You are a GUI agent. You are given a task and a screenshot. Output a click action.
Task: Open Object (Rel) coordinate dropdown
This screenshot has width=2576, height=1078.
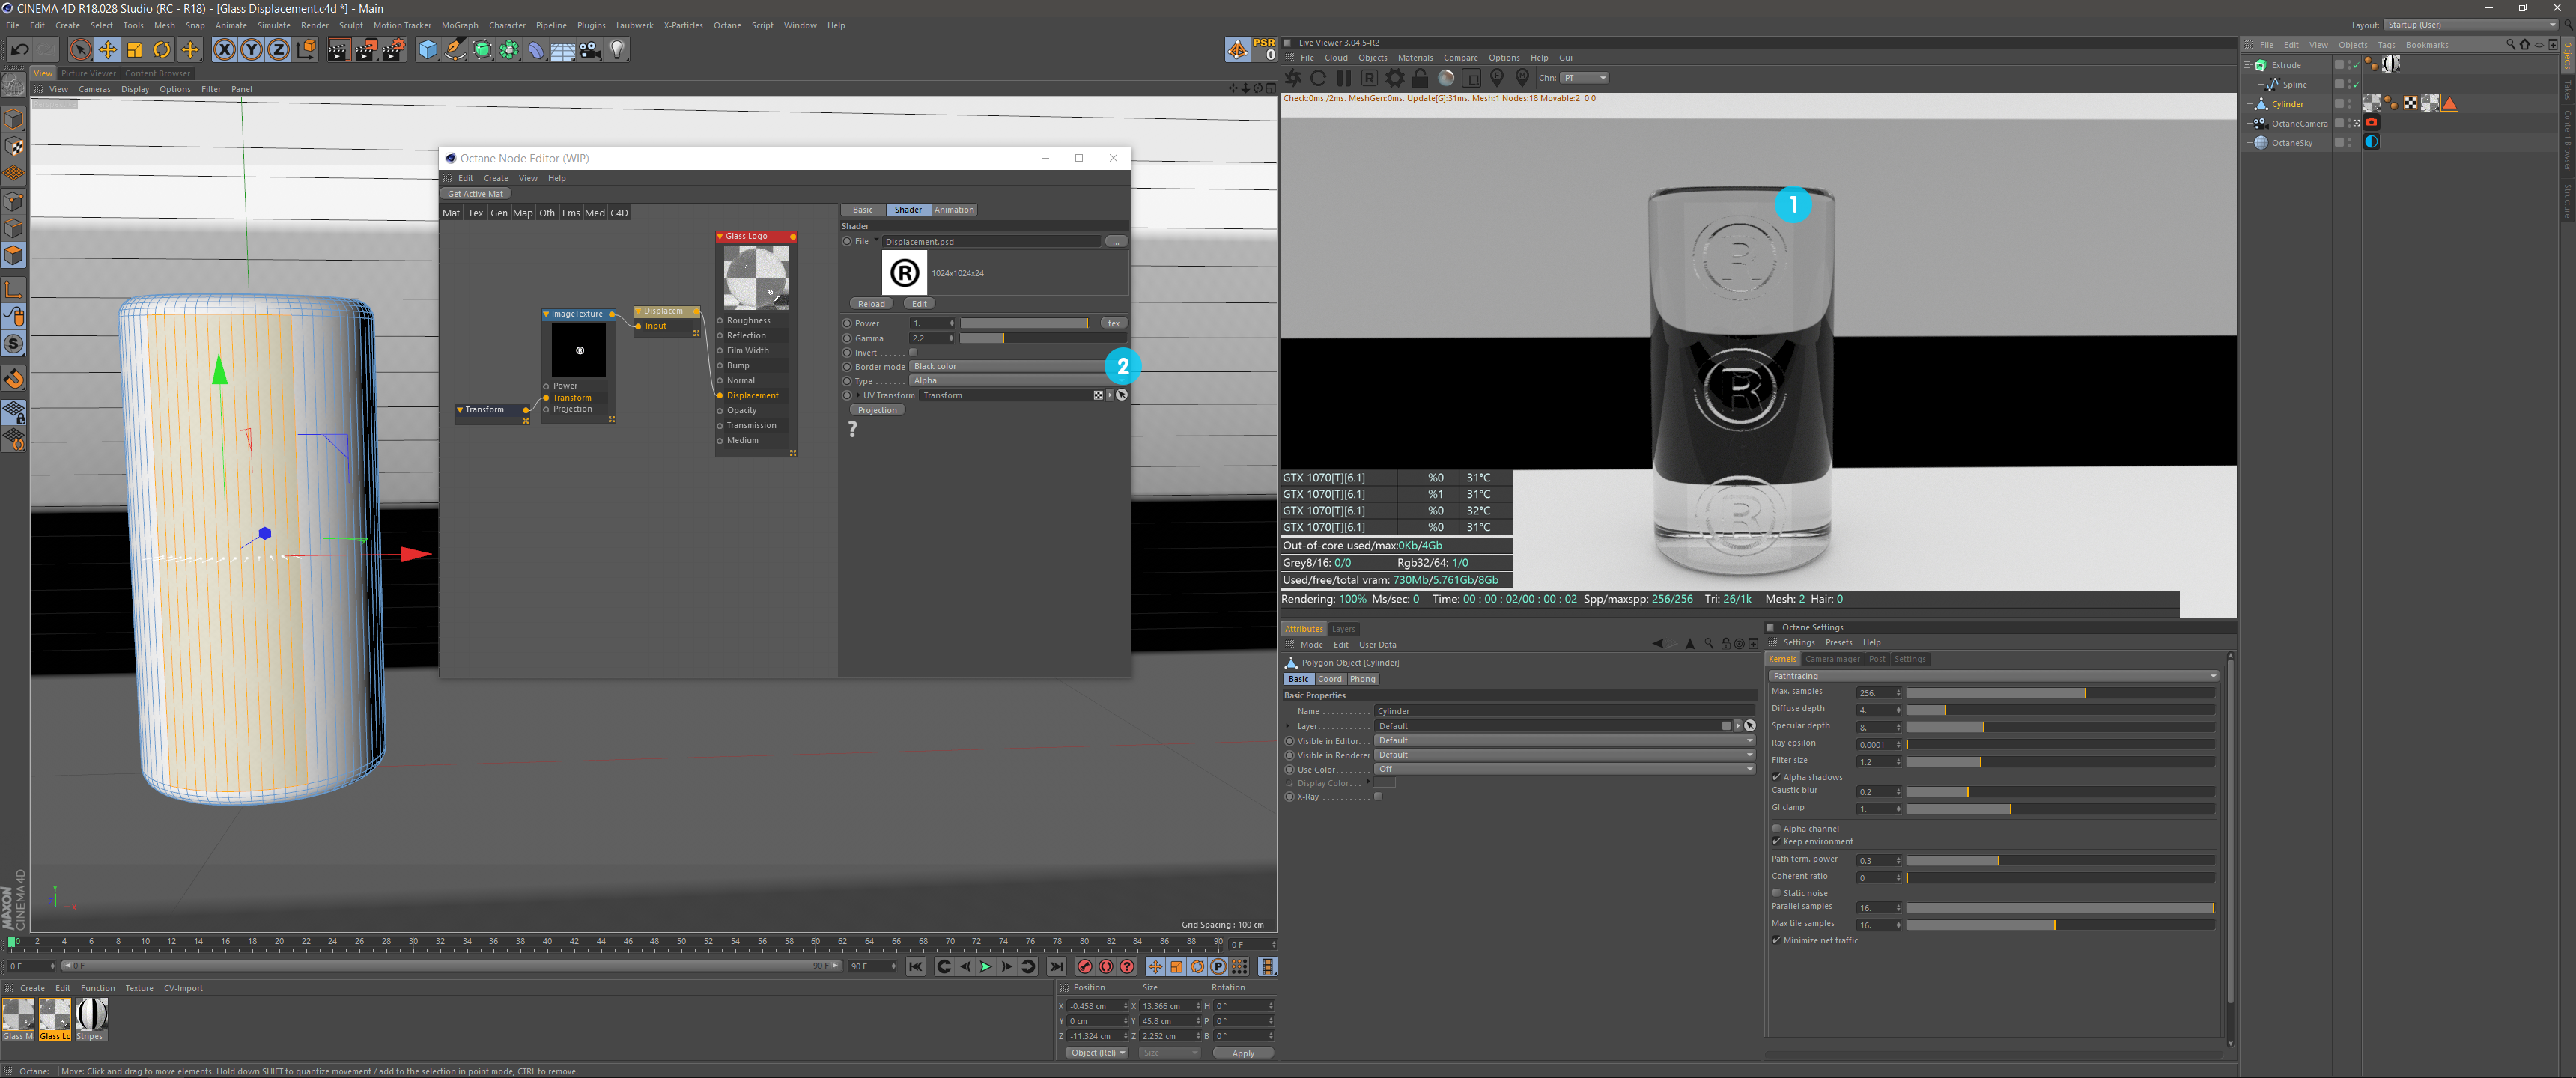pyautogui.click(x=1097, y=1052)
